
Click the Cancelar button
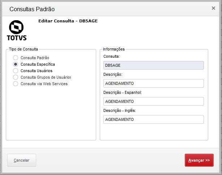point(22,160)
